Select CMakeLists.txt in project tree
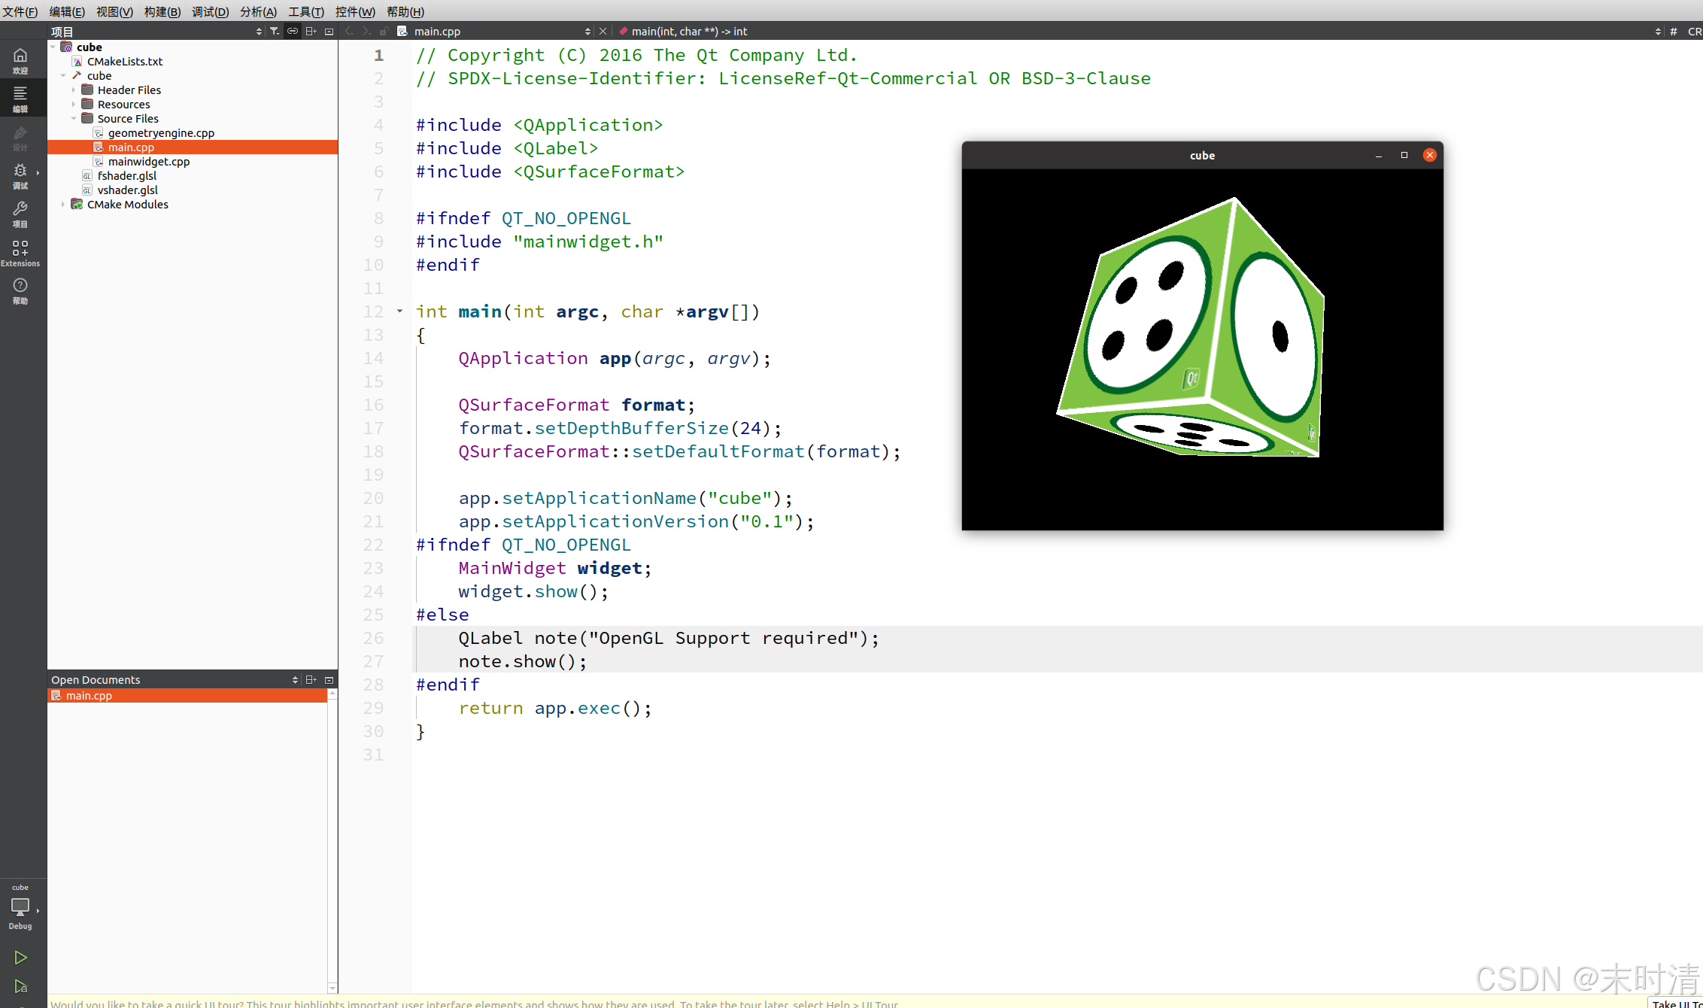The image size is (1703, 1008). pyautogui.click(x=125, y=61)
